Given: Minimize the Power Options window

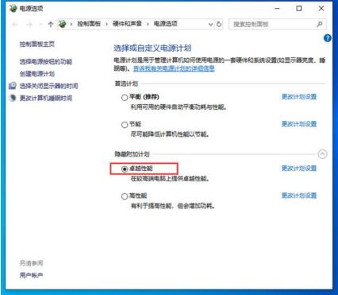Looking at the screenshot, I should 277,9.
